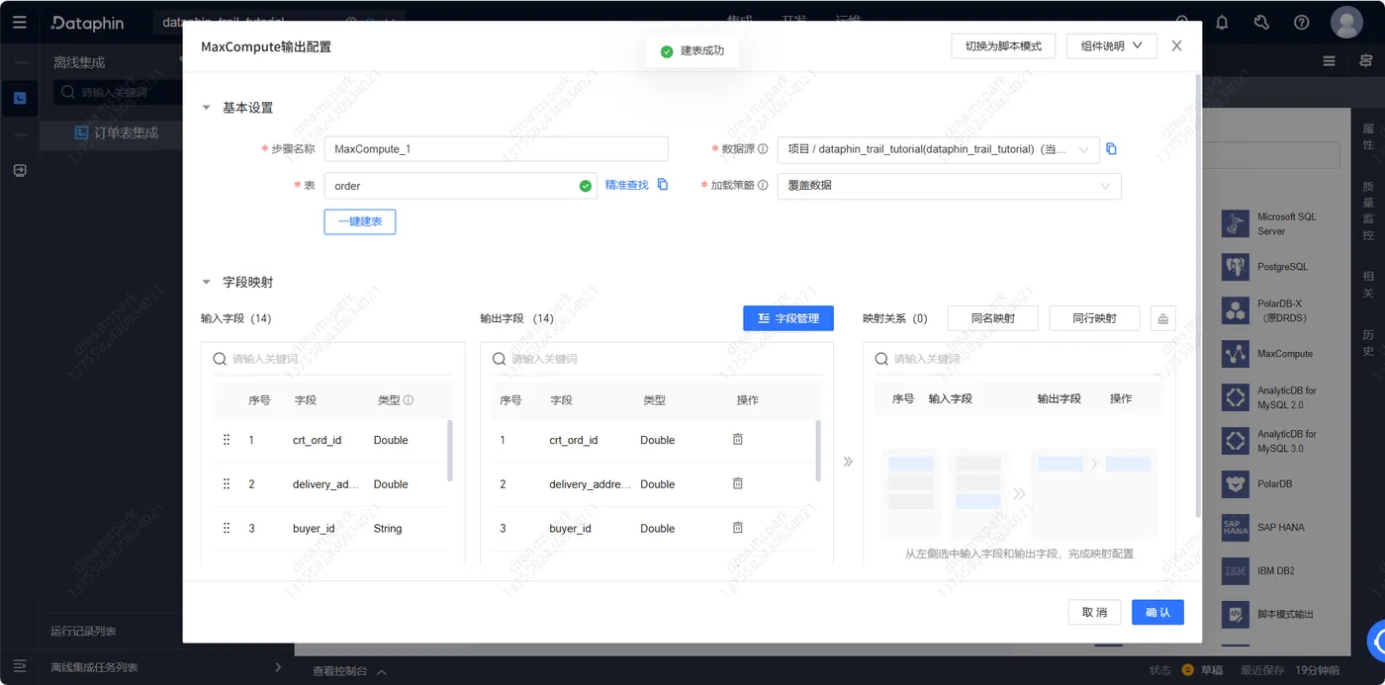Click the 确认 button
This screenshot has width=1385, height=685.
(x=1157, y=612)
